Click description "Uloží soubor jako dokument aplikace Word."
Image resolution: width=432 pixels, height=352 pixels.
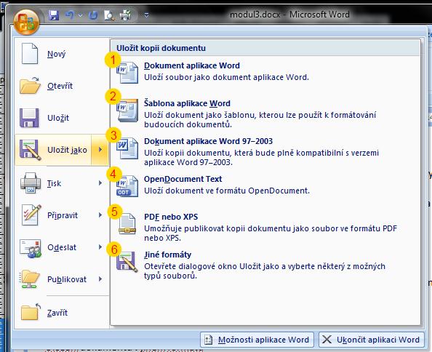(x=226, y=77)
